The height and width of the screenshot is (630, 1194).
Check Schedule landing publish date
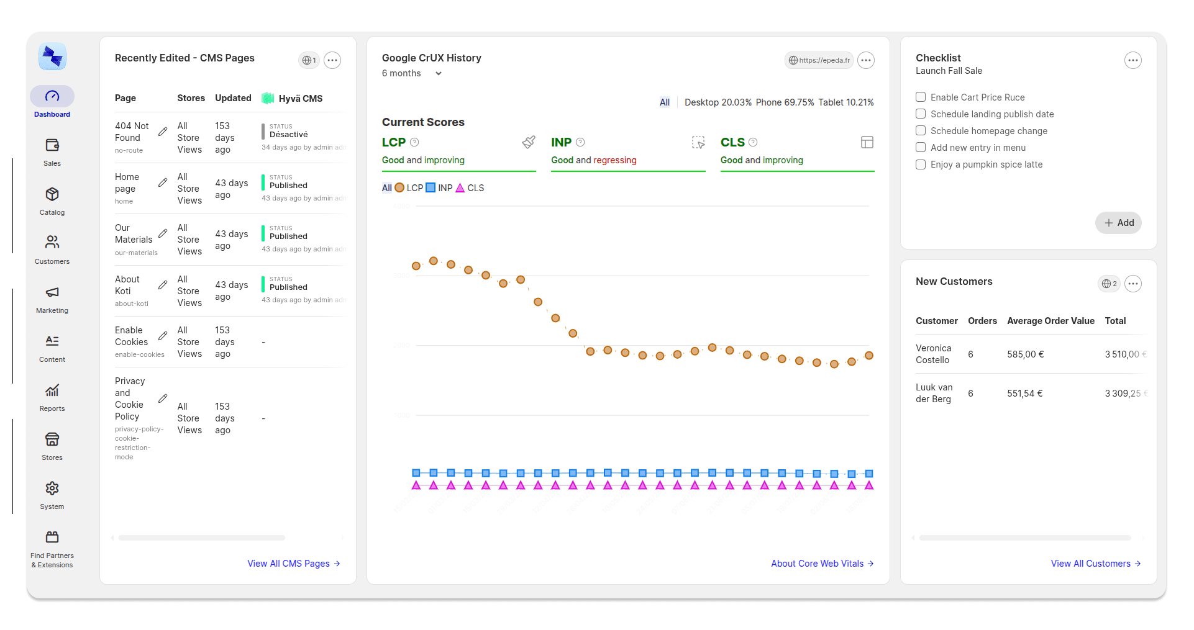tap(921, 114)
